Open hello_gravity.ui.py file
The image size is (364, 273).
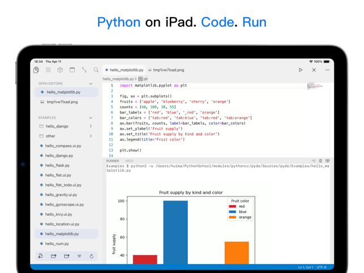pyautogui.click(x=66, y=194)
